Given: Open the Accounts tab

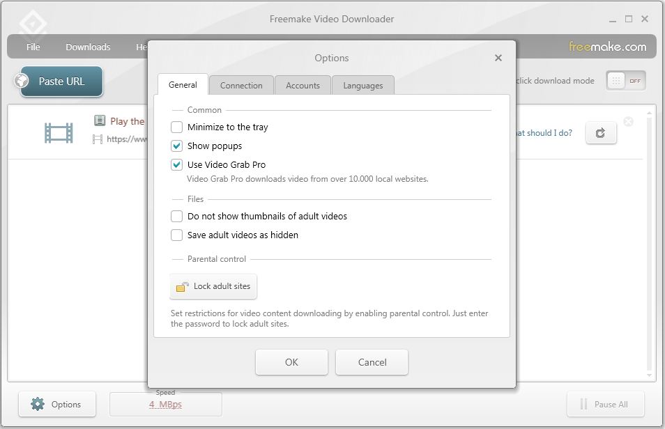Looking at the screenshot, I should coord(303,85).
